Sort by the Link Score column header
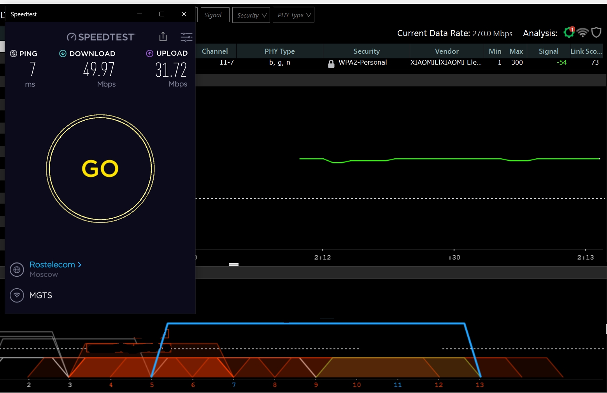The width and height of the screenshot is (607, 393). tap(586, 51)
